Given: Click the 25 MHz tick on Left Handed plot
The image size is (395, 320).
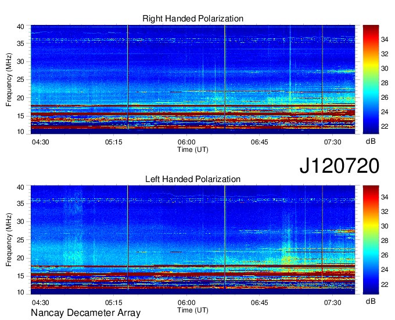Looking at the screenshot, I should [x=20, y=240].
